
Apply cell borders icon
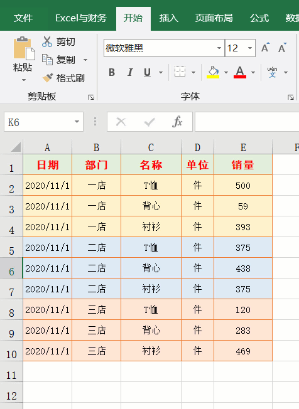pos(180,72)
